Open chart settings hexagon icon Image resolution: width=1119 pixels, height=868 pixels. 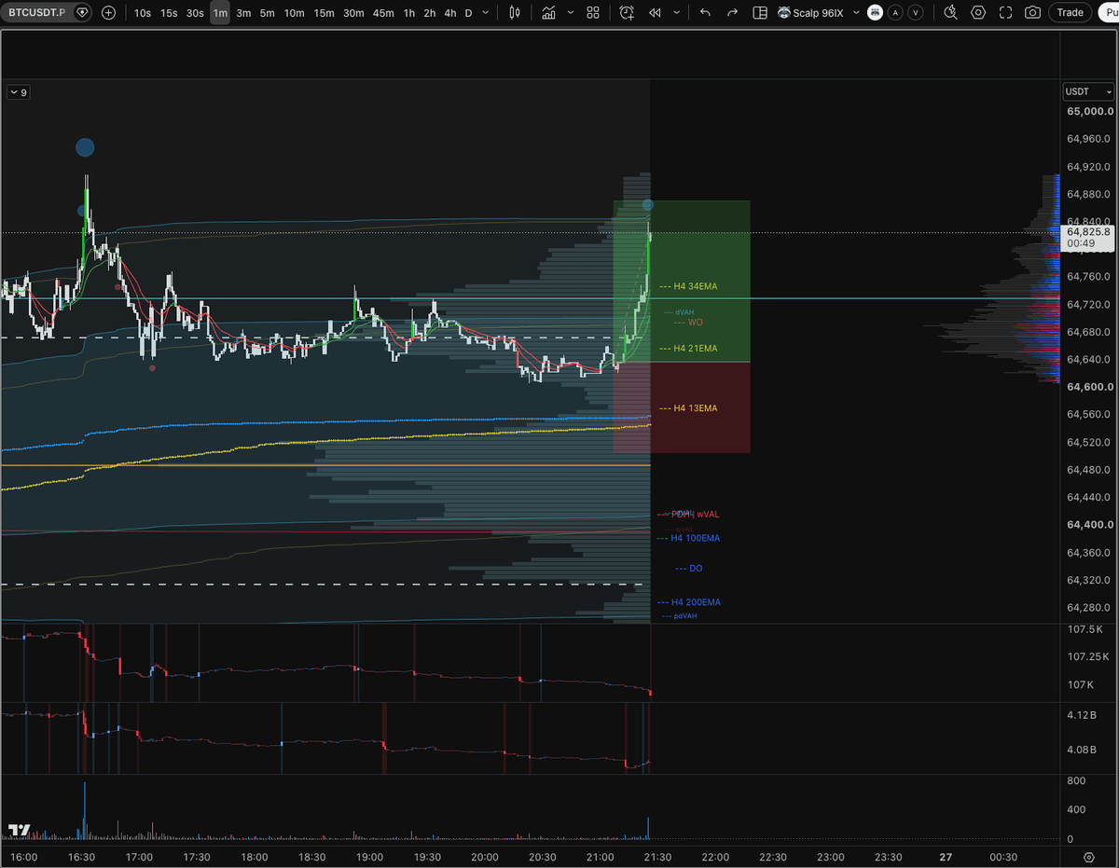pyautogui.click(x=978, y=13)
